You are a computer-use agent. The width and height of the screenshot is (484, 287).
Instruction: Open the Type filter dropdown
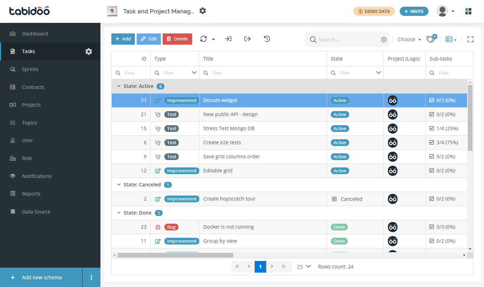point(194,73)
